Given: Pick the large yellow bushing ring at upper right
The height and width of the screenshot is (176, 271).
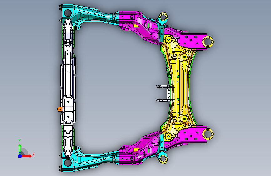Looking at the screenshot, I should point(208,42).
